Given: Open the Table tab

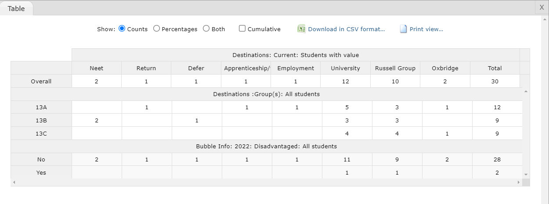Looking at the screenshot, I should [16, 8].
